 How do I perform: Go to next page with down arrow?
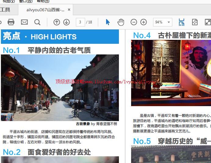(x=66, y=22)
